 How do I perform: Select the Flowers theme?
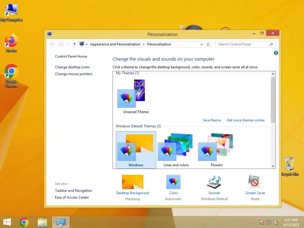click(x=216, y=150)
